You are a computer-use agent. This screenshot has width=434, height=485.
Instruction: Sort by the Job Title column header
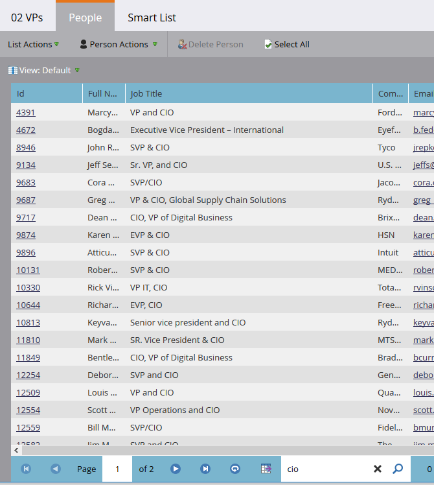click(x=249, y=93)
